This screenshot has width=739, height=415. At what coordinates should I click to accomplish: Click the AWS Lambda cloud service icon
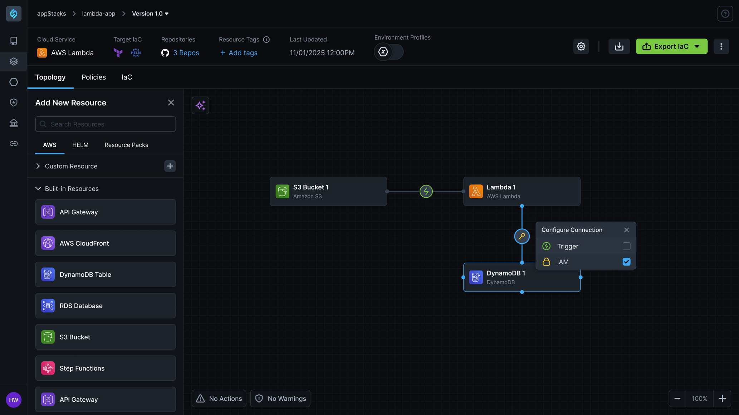(x=41, y=52)
